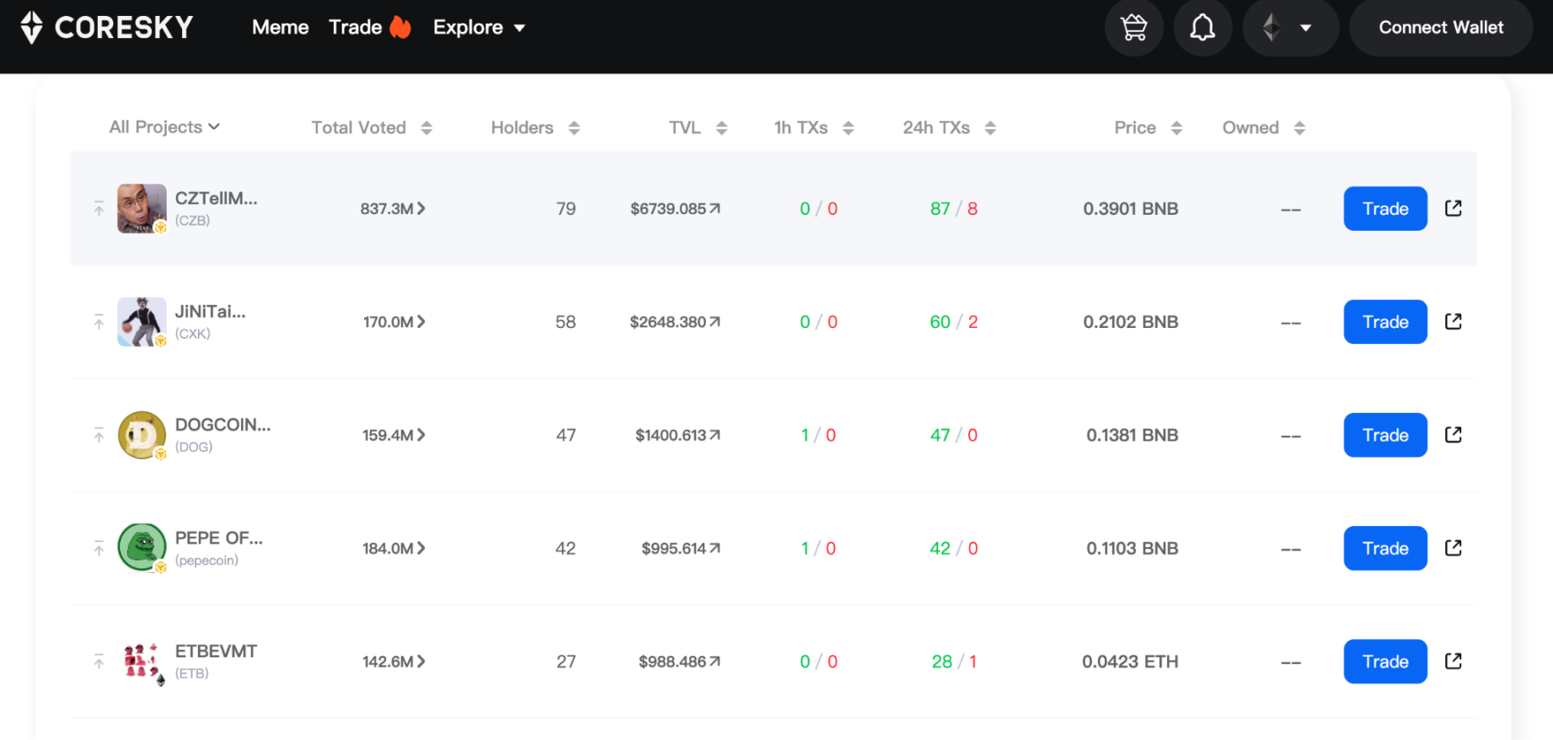Sort table by Holders column
Viewport: 1553px width, 740px height.
coord(535,128)
